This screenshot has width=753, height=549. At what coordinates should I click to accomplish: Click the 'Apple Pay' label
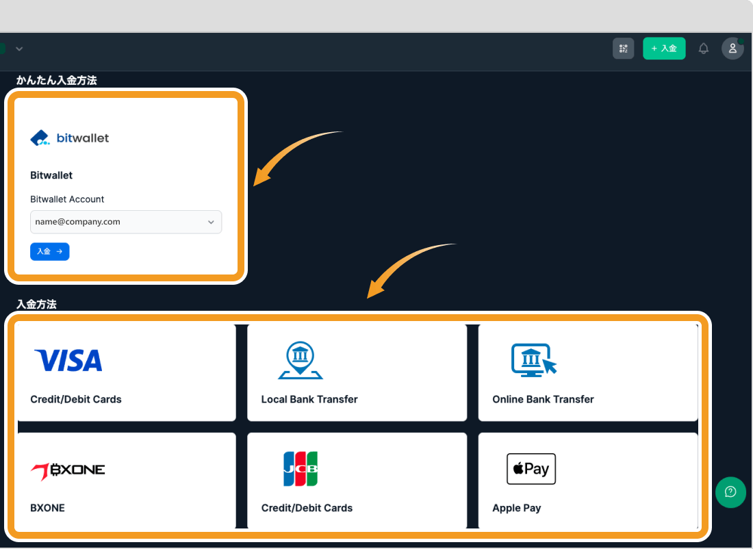pos(517,508)
